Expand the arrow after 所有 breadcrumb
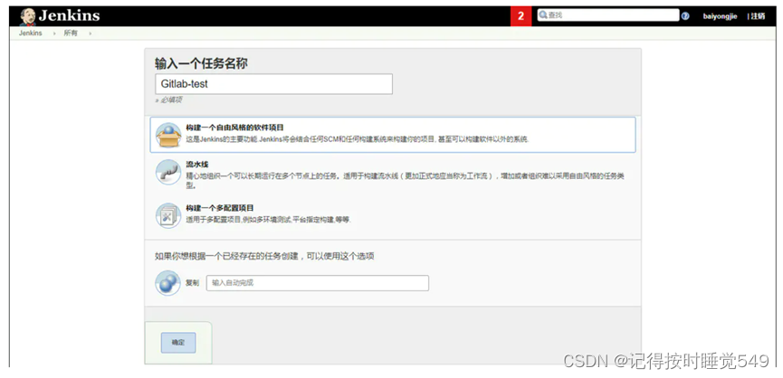The height and width of the screenshot is (378, 783). pos(91,33)
